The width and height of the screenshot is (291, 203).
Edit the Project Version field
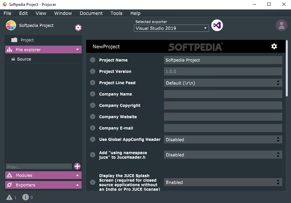[x=223, y=71]
